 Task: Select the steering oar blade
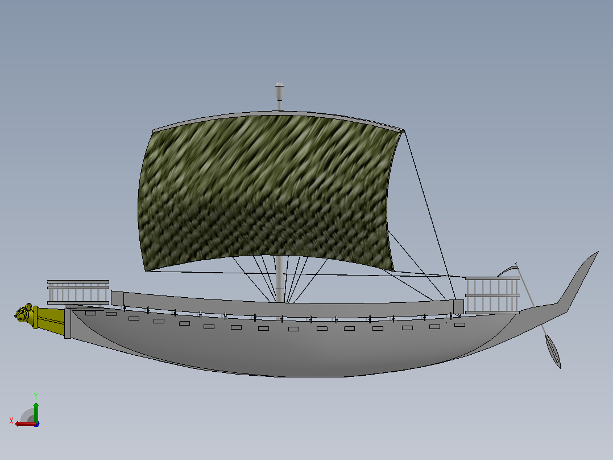(x=553, y=352)
